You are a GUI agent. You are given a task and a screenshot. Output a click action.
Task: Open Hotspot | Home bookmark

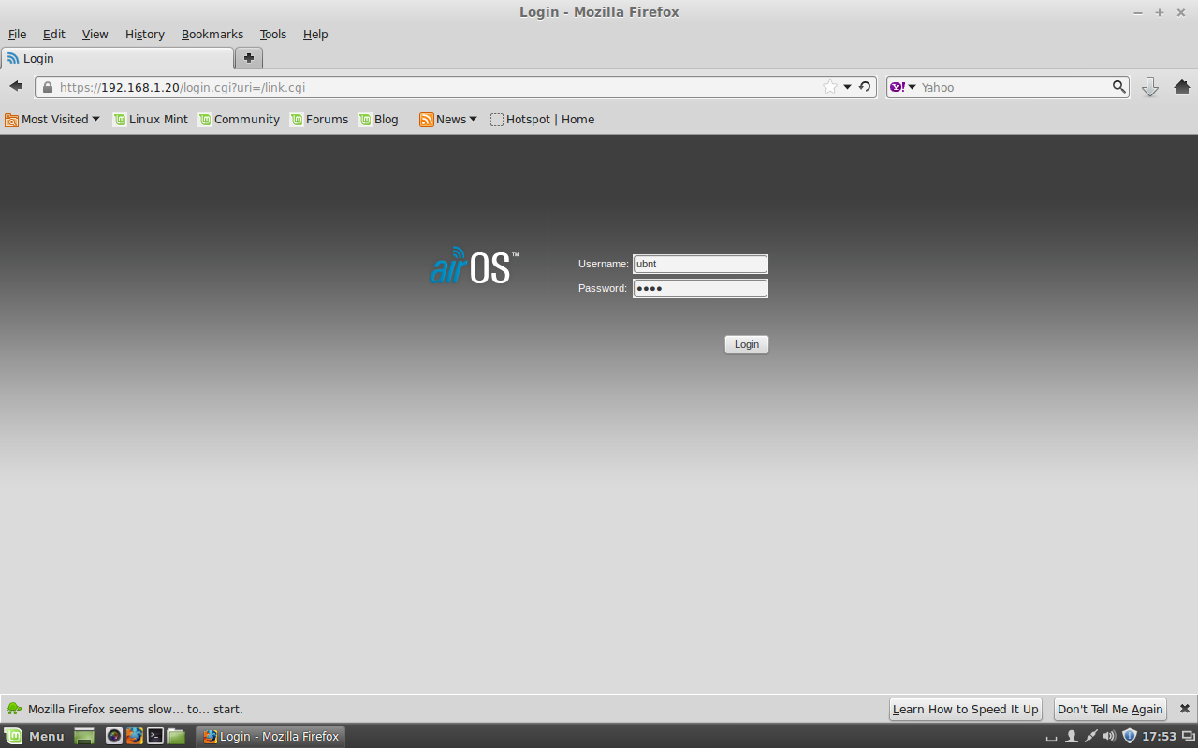[x=542, y=119]
